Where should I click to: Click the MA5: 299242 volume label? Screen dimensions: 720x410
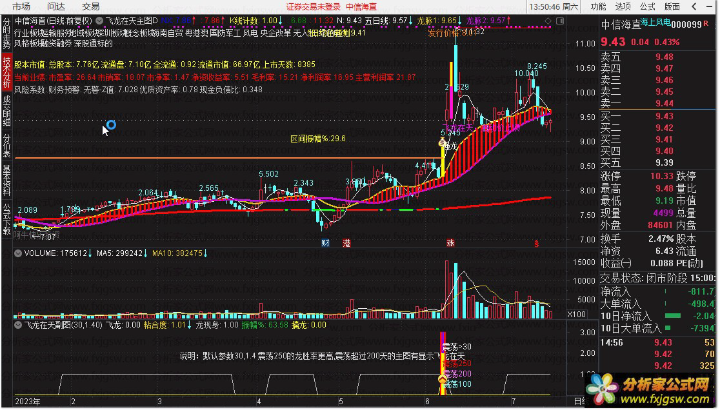(x=122, y=253)
